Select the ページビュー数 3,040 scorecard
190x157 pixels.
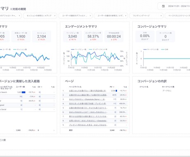tap(73, 36)
